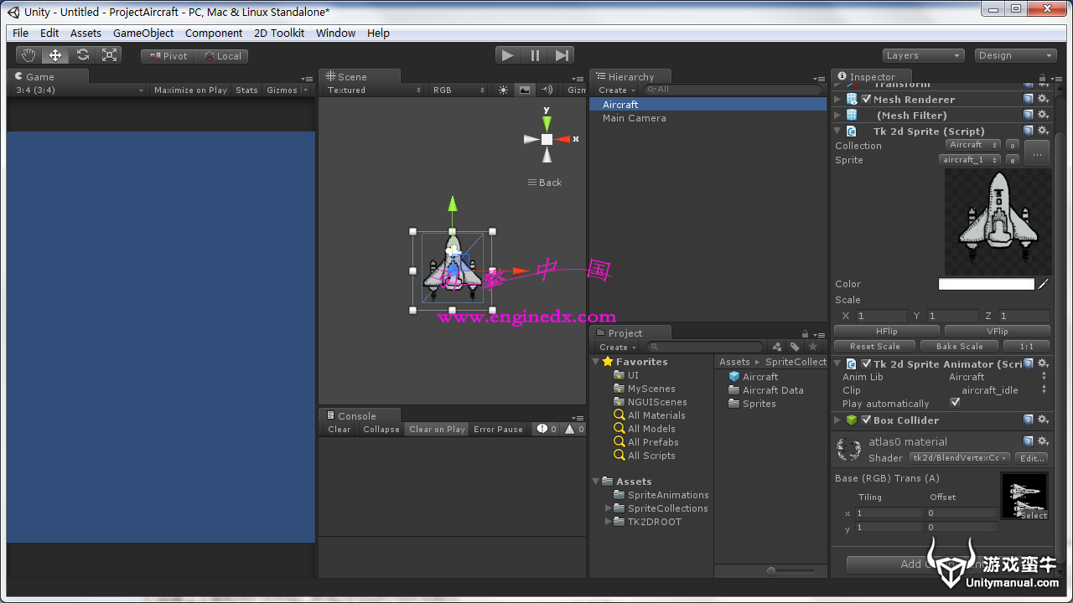Select the Hand tool in the toolbar

pyautogui.click(x=29, y=55)
